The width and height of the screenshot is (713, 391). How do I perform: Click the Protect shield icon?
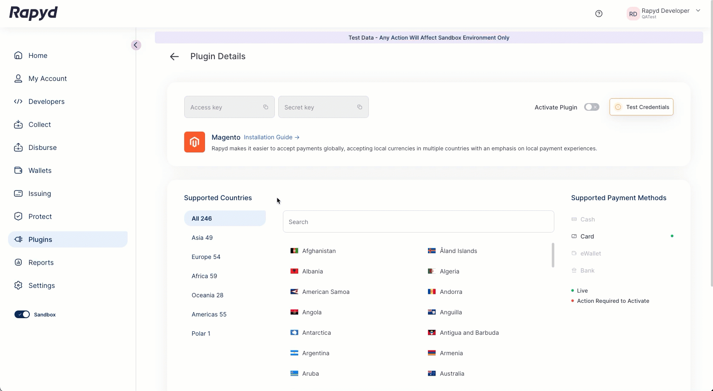(x=18, y=216)
